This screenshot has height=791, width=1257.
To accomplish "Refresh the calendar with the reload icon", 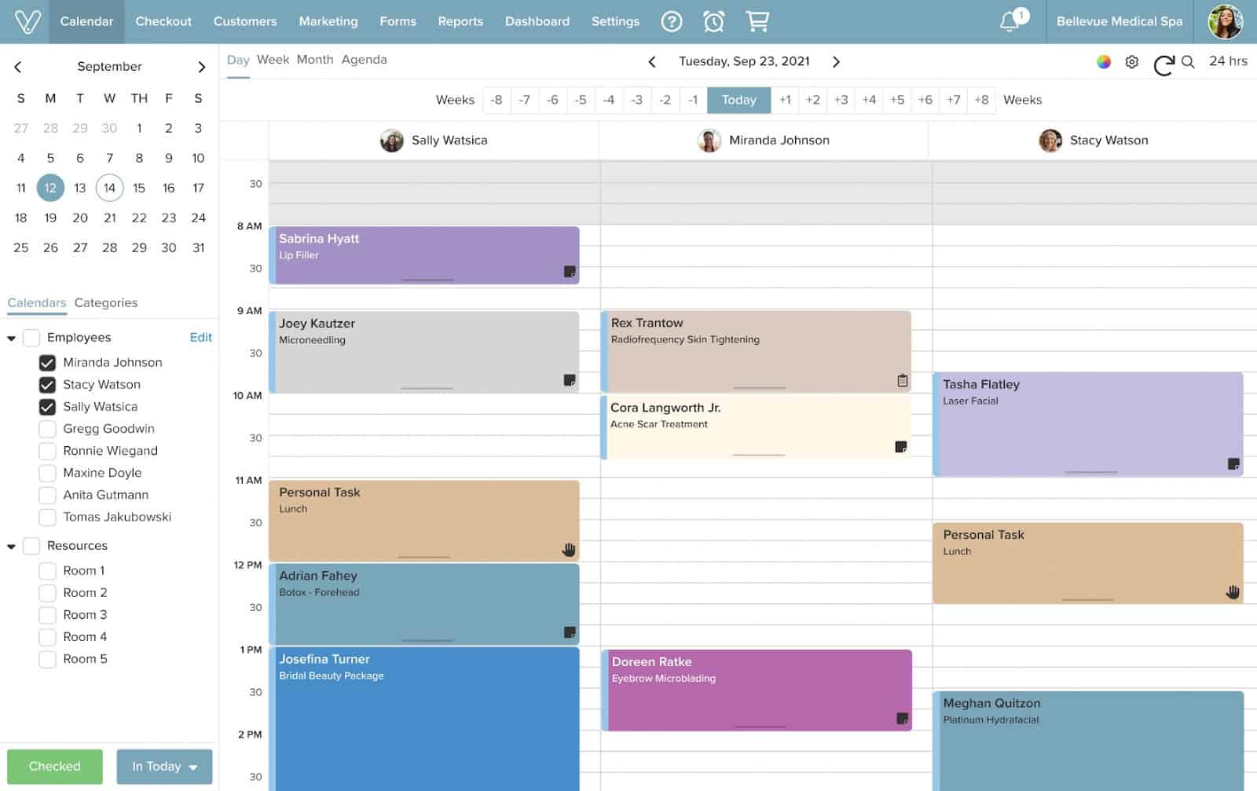I will [1164, 64].
